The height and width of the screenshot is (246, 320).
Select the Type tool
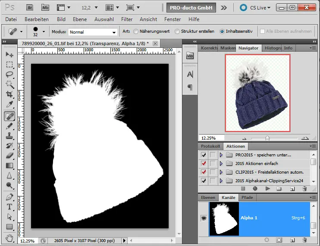tap(9, 207)
